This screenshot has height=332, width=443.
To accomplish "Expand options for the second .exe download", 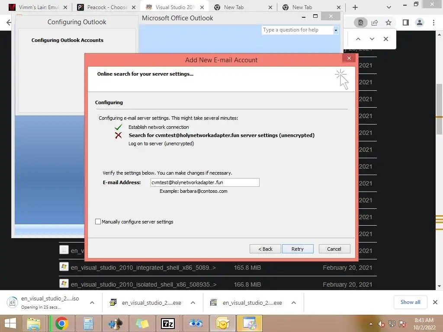I will click(x=294, y=303).
